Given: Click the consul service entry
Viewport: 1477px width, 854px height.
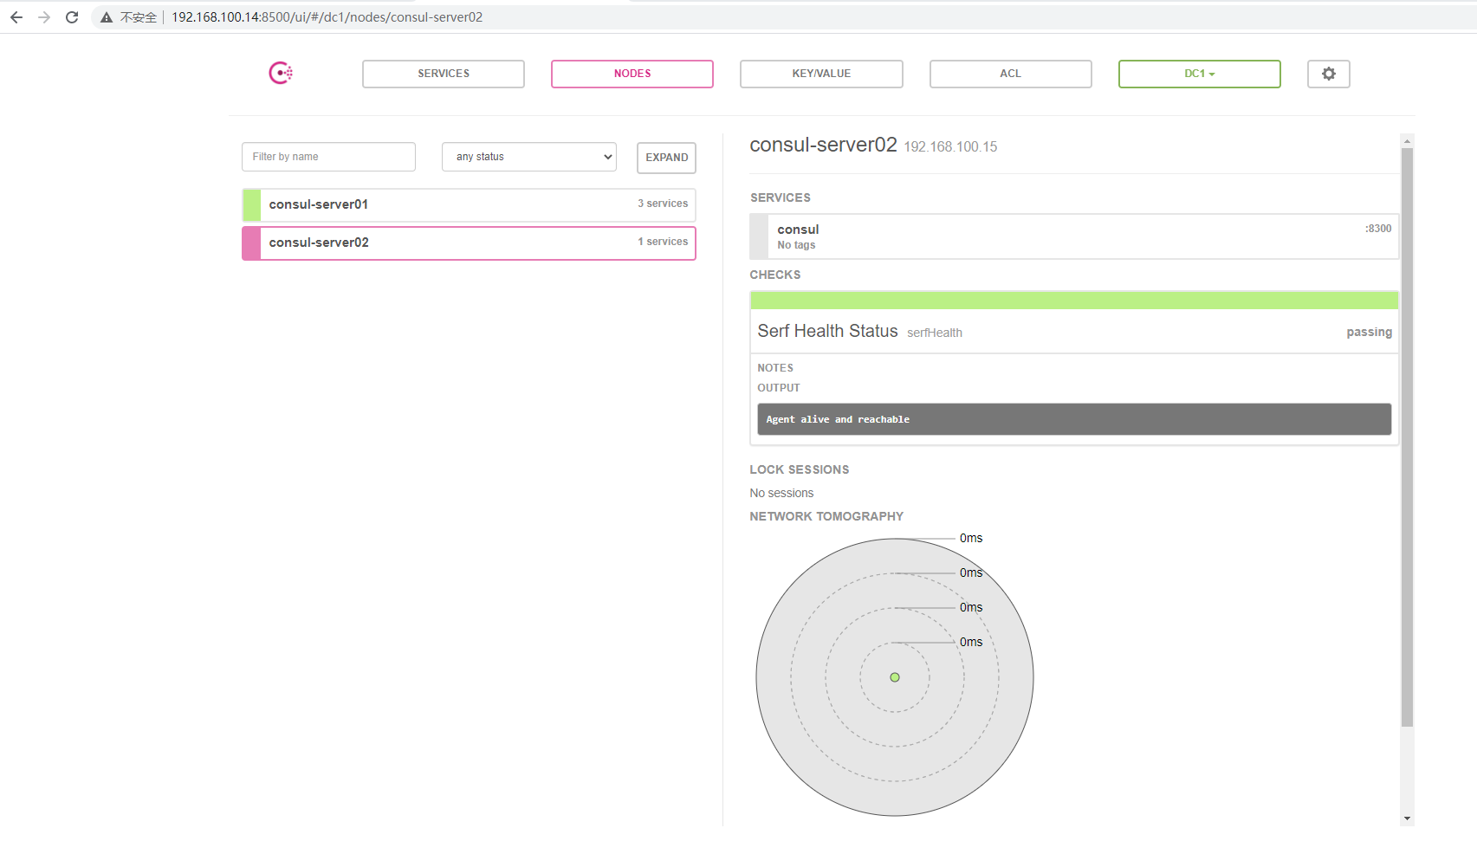Looking at the screenshot, I should (x=1074, y=236).
